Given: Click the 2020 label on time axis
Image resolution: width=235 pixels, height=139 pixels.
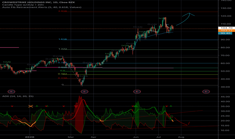Looking at the screenshot, I should (x=30, y=137).
